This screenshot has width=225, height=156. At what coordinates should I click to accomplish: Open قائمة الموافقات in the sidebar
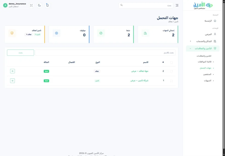204,62
